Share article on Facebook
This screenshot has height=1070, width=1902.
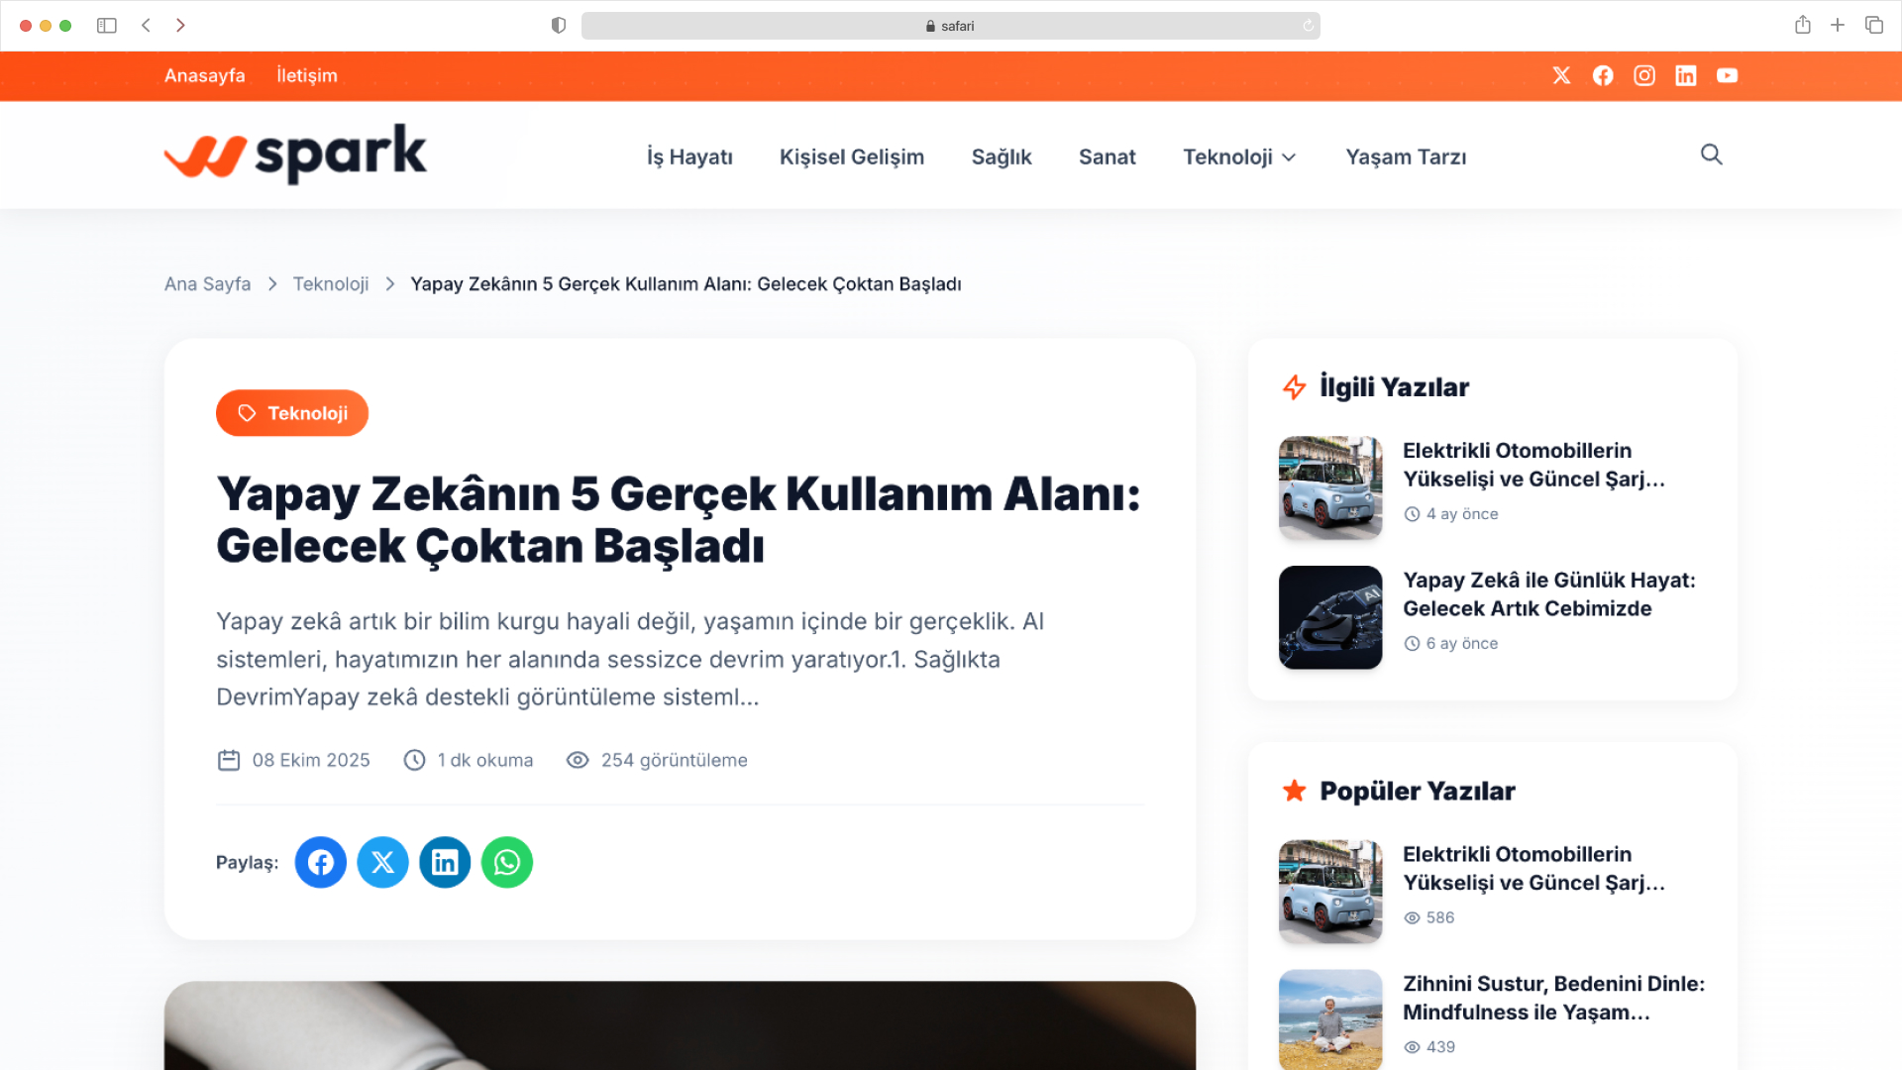click(321, 863)
